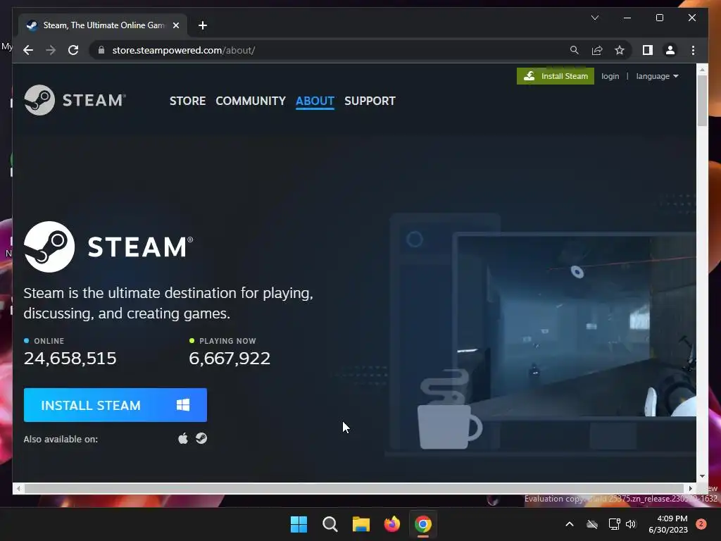Screen dimensions: 721x541
Task: Open Chrome's three-dot menu
Action: (693, 50)
